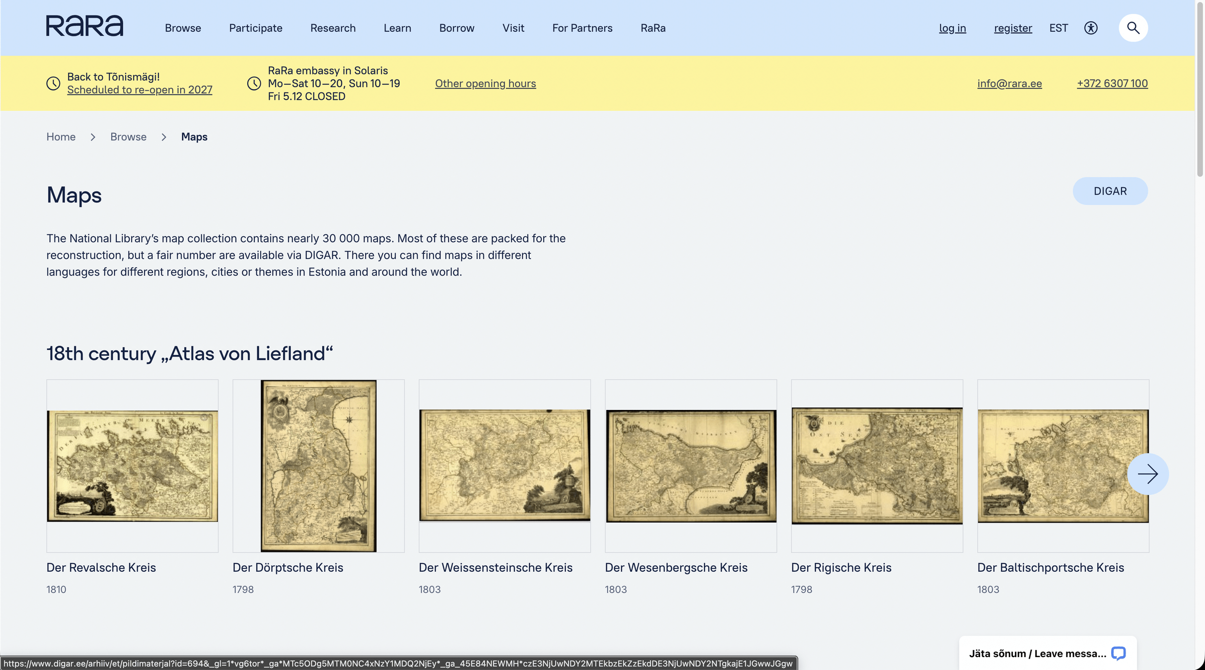This screenshot has width=1205, height=670.
Task: Expand the Participate menu
Action: (255, 28)
